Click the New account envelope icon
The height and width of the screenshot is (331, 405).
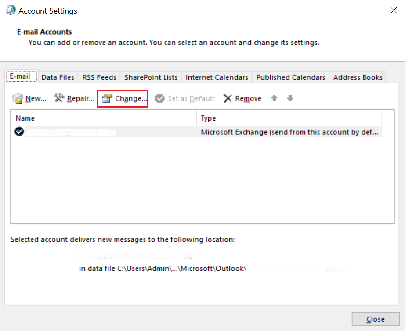(17, 98)
